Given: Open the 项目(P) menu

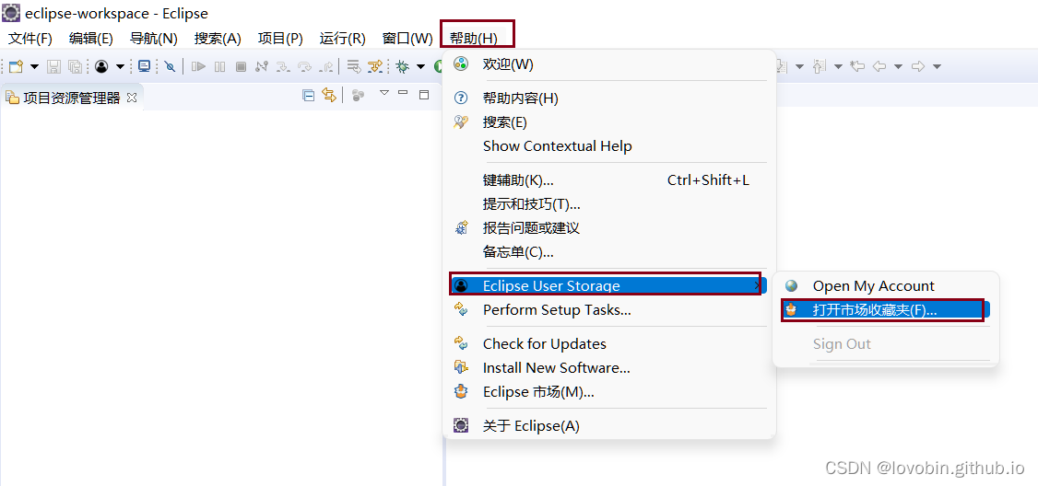Looking at the screenshot, I should point(280,38).
